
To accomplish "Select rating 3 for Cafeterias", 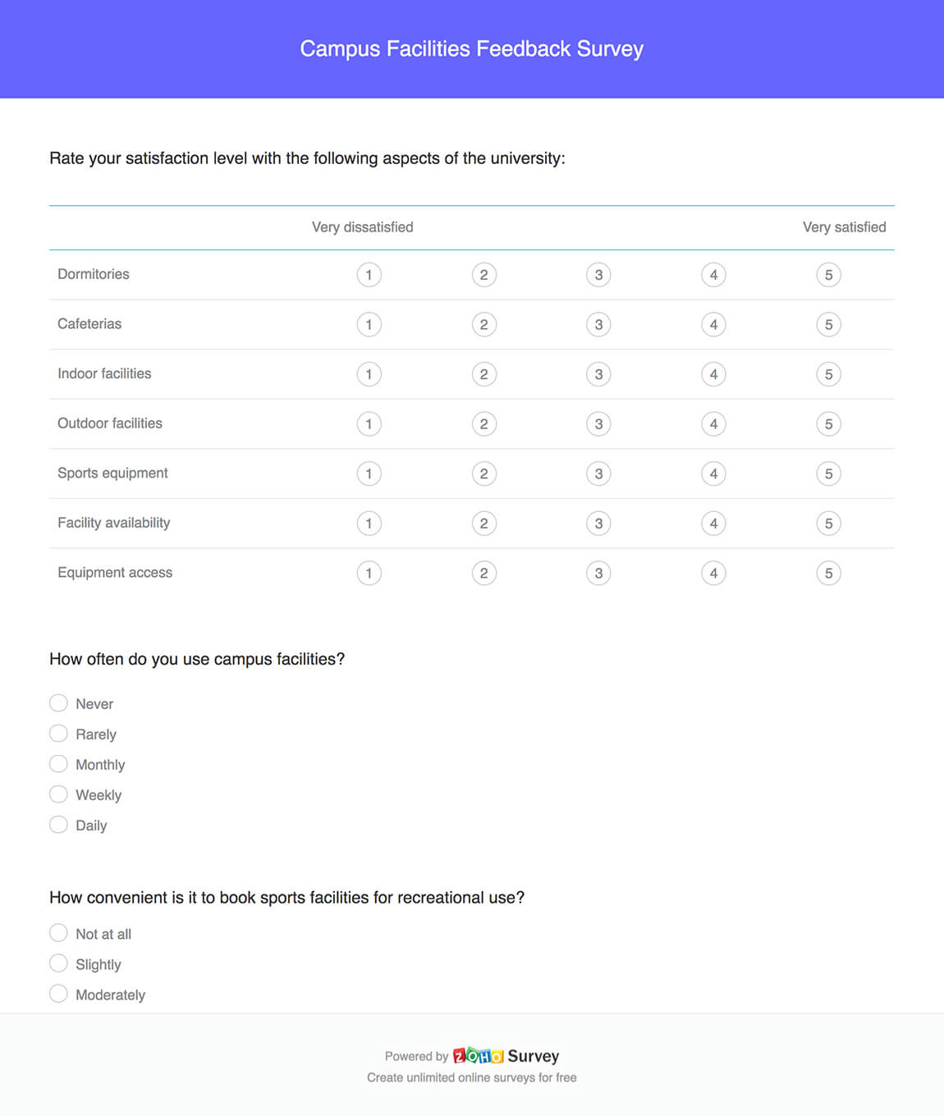I will 598,325.
